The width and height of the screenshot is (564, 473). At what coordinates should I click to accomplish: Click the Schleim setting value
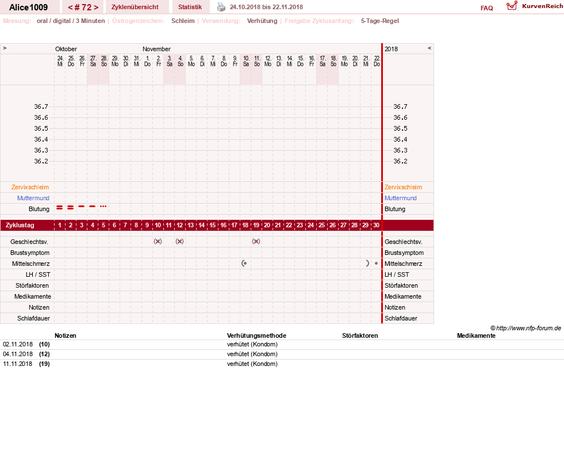click(x=183, y=21)
